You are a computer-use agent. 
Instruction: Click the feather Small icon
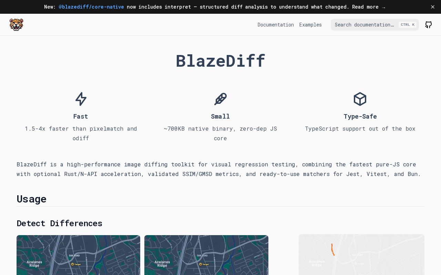pos(220,99)
